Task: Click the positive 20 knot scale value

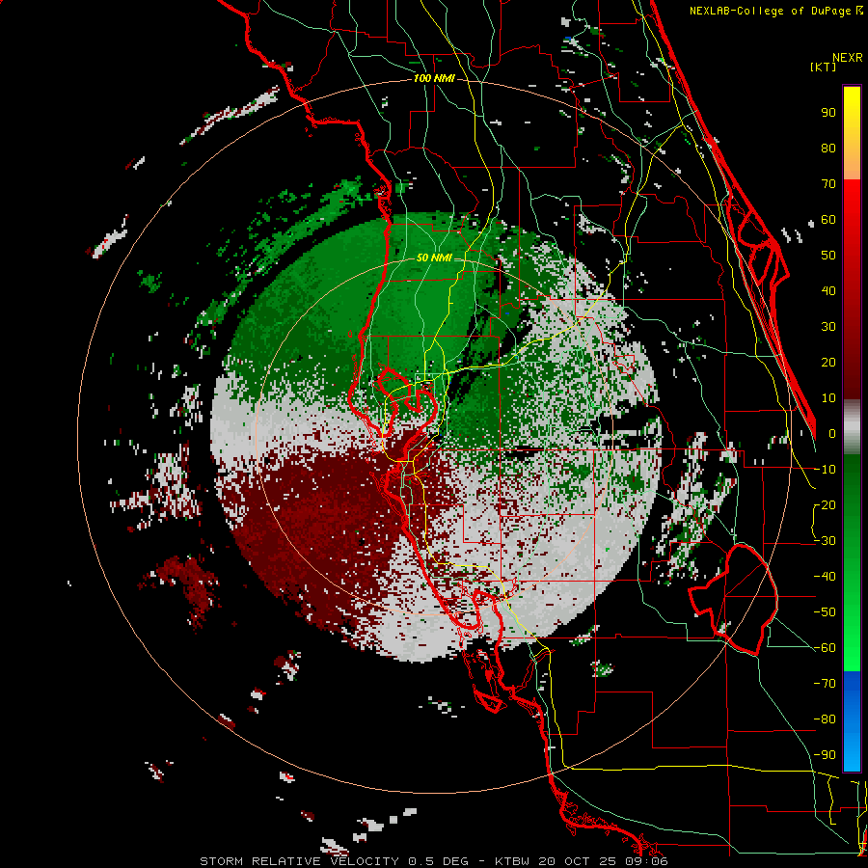Action: (x=828, y=362)
